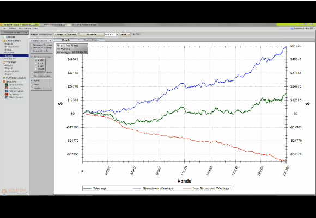Image resolution: width=316 pixels, height=218 pixels.
Task: Switch to the Graphed Hands tab
Action: pyautogui.click(x=92, y=40)
